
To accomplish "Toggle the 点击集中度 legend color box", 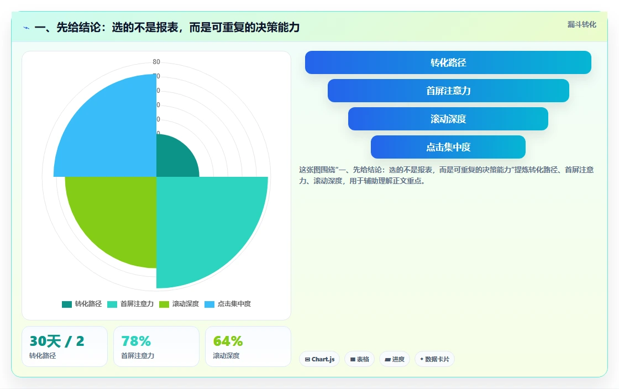I will click(x=209, y=304).
